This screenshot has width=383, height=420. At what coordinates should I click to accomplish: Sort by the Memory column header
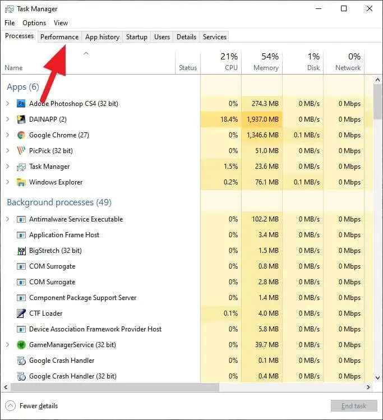[262, 63]
